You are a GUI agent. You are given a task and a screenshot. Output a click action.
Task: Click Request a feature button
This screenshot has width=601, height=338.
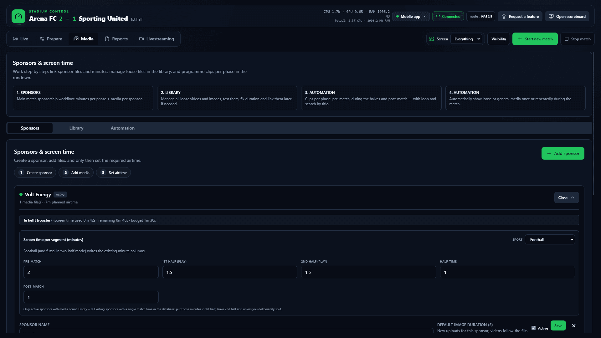point(520,16)
